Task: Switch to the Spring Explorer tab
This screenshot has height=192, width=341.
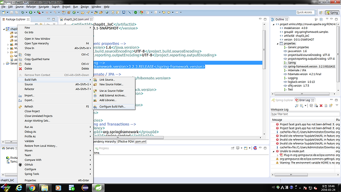Action: [x=282, y=100]
